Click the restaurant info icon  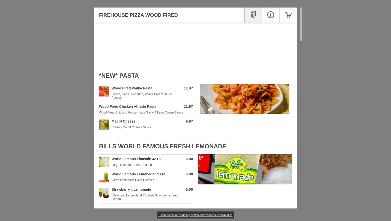(x=271, y=15)
